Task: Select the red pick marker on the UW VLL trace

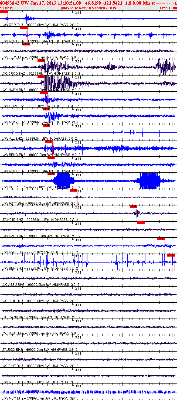Action: coord(46,125)
